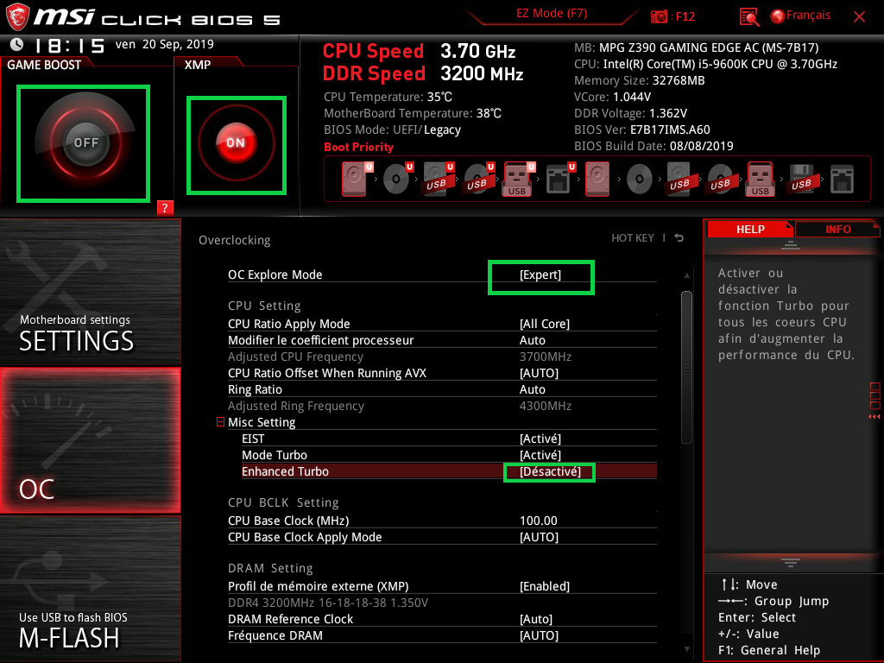
Task: Click the Français language globe icon
Action: click(x=778, y=16)
